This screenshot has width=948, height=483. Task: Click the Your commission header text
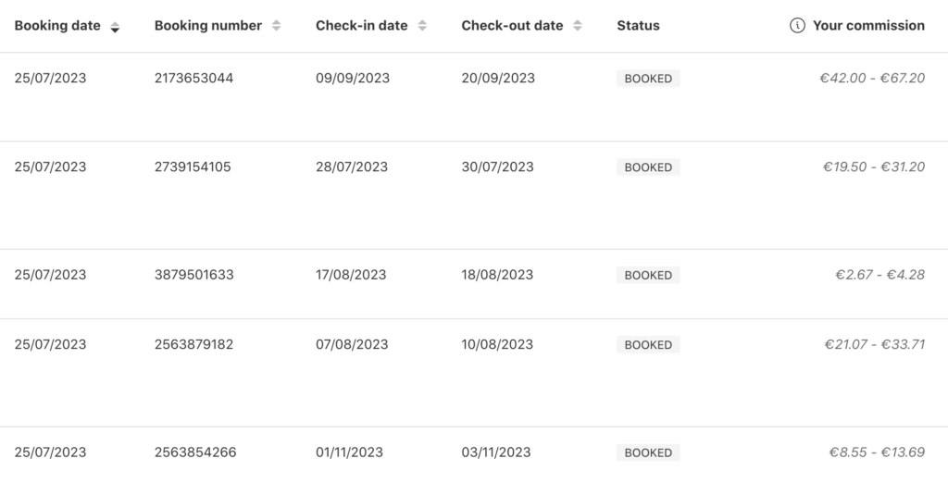click(868, 26)
